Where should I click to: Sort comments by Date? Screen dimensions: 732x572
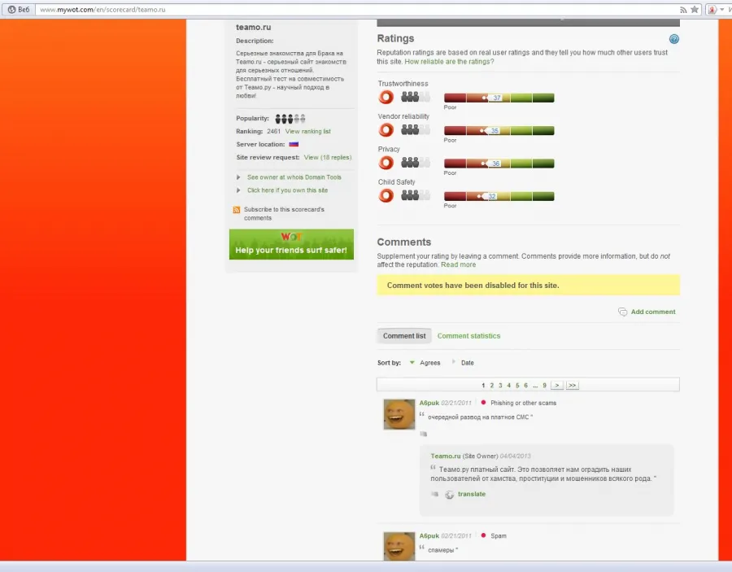coord(467,363)
